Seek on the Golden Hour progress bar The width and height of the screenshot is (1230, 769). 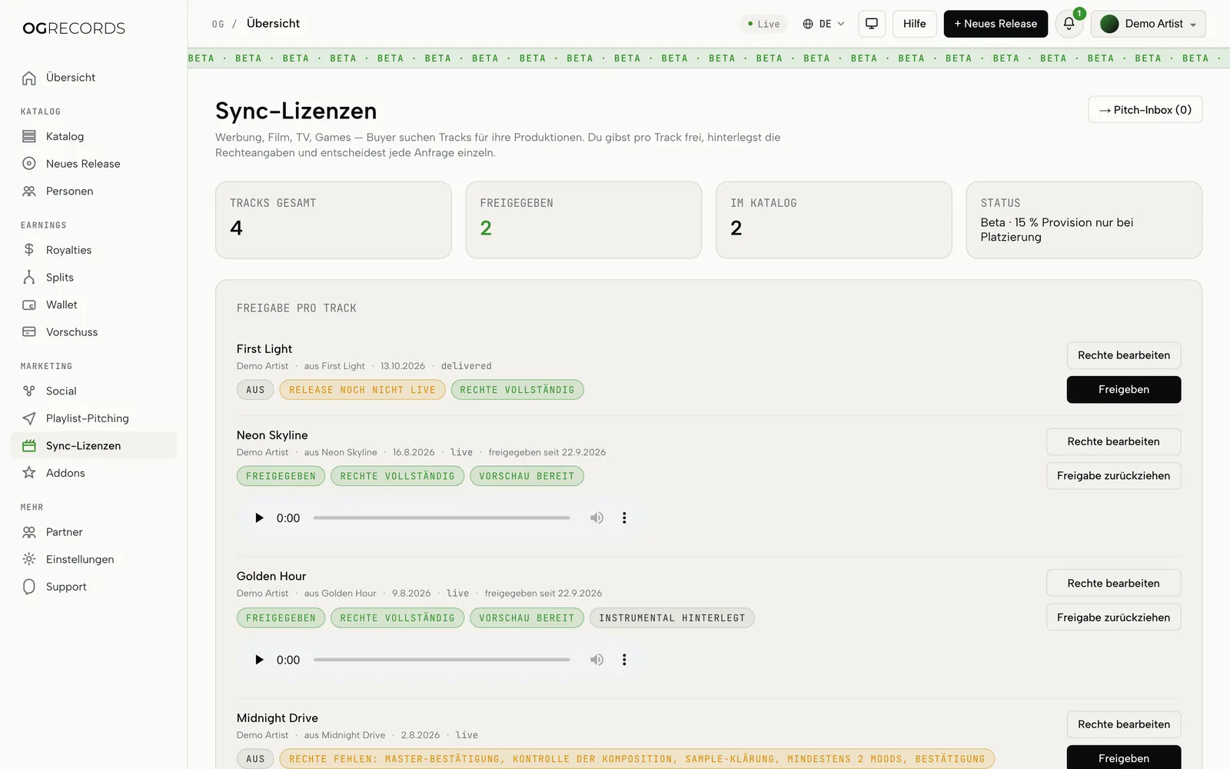pos(441,660)
